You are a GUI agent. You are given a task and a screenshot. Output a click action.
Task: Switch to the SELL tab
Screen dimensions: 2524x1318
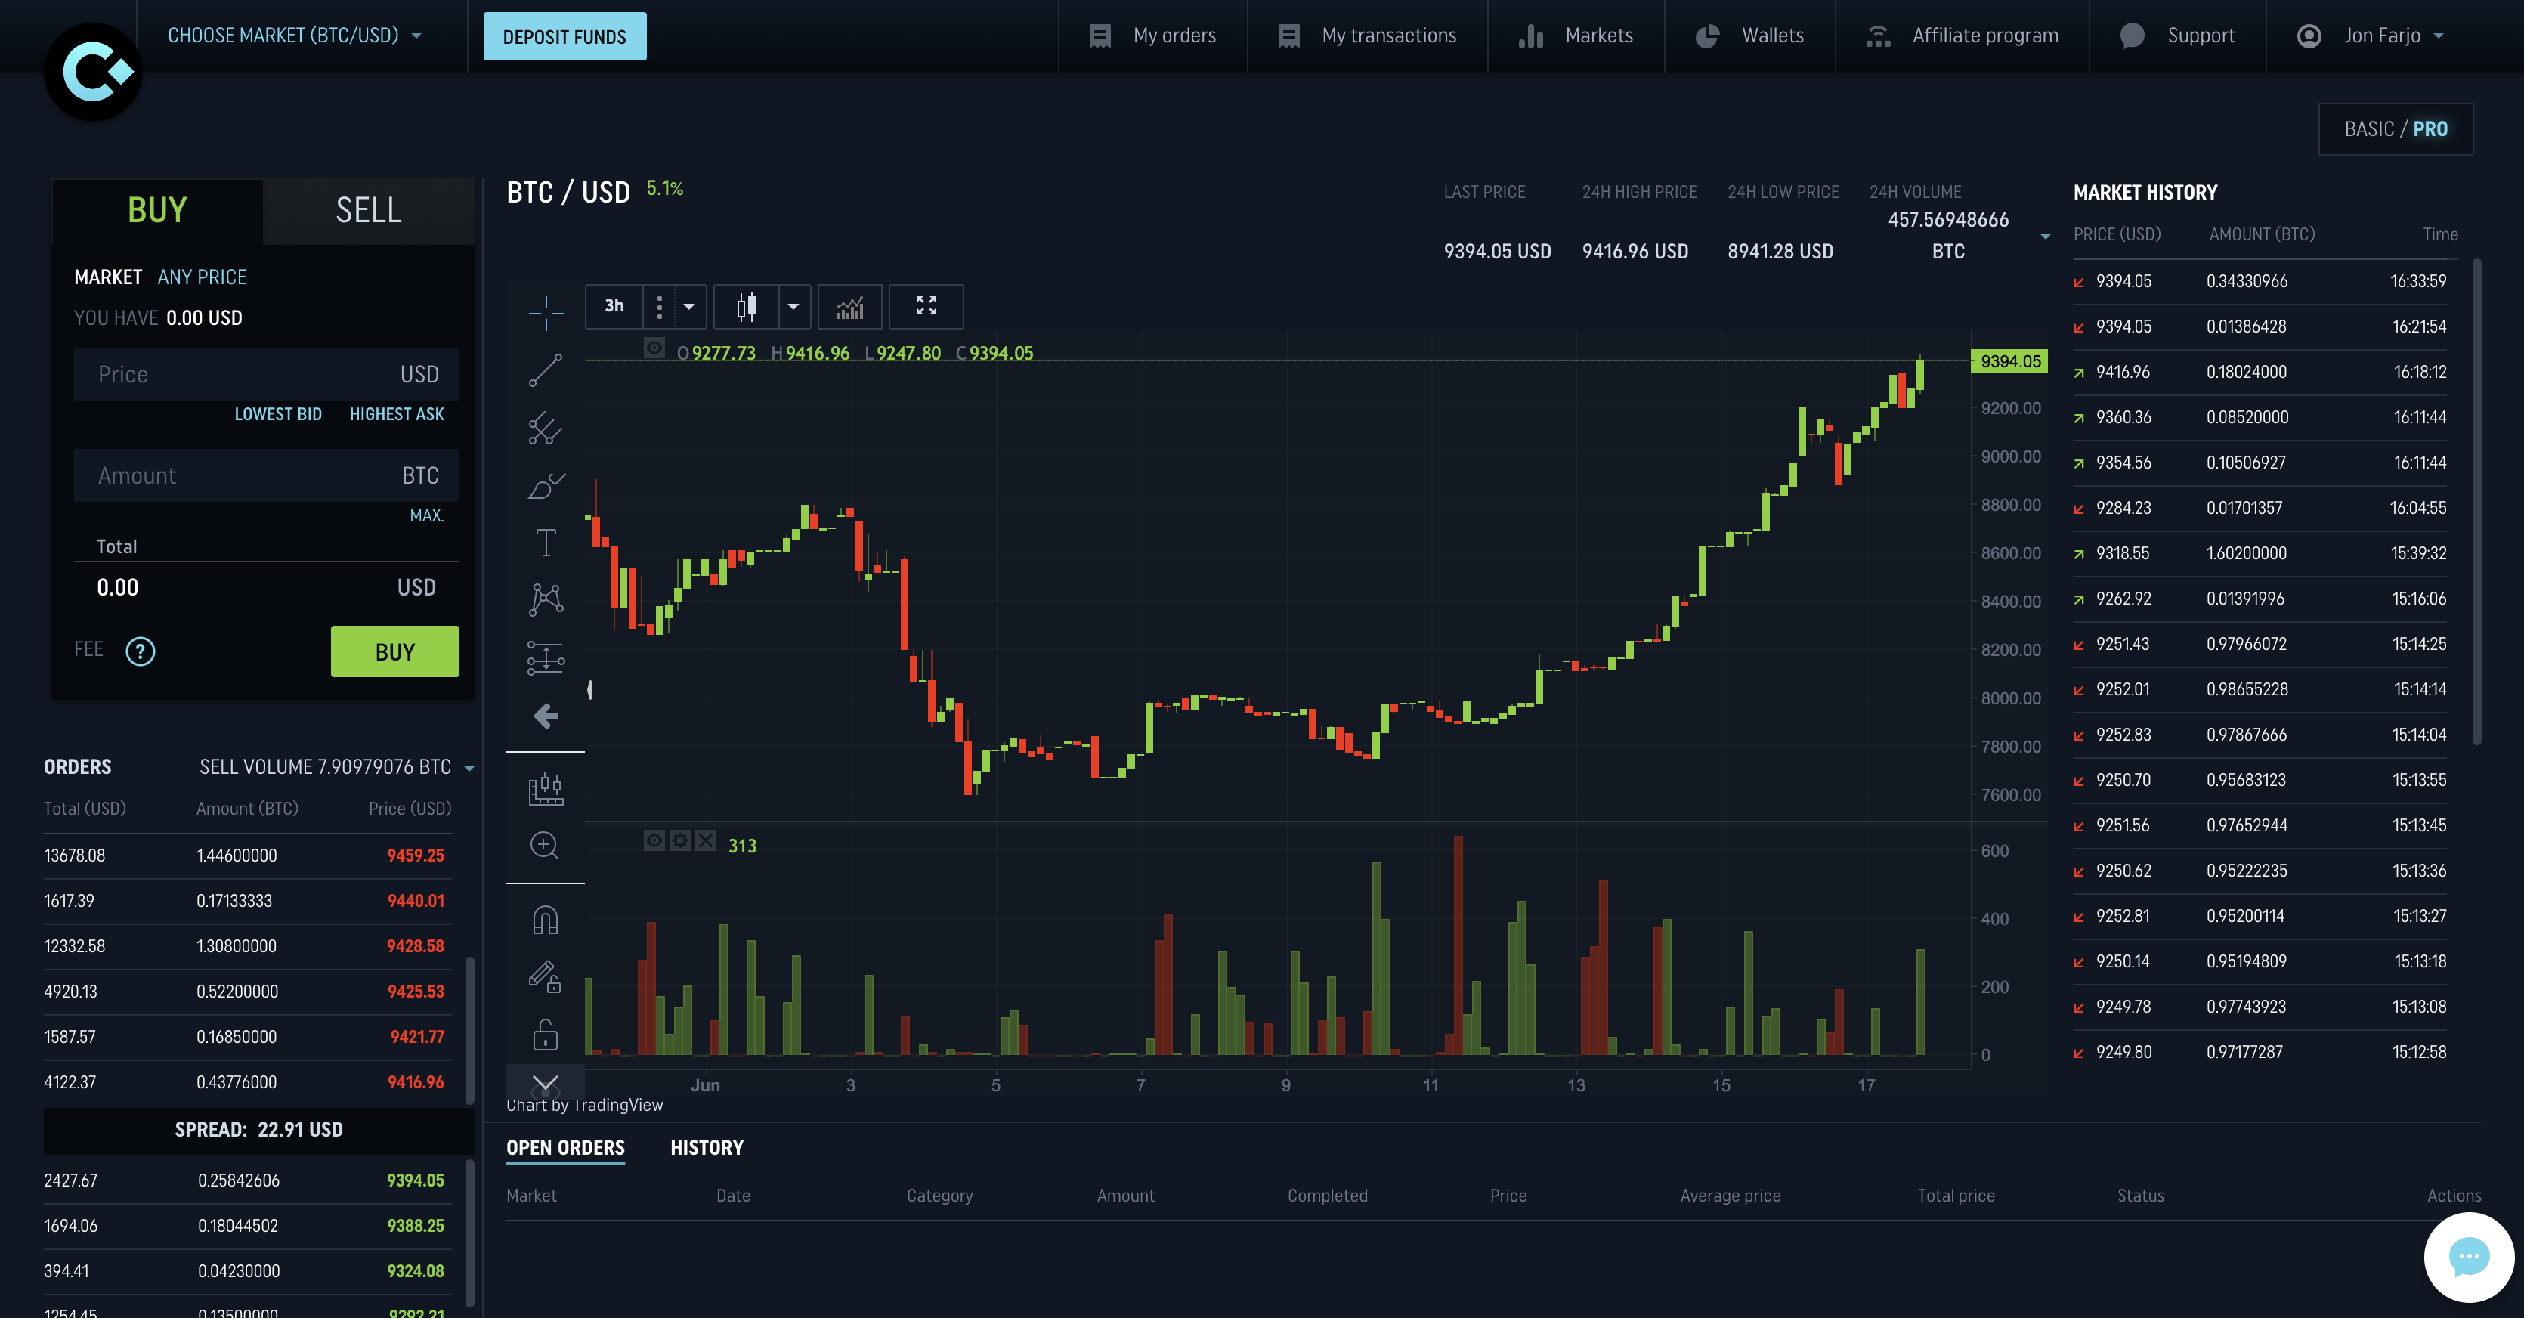coord(369,211)
